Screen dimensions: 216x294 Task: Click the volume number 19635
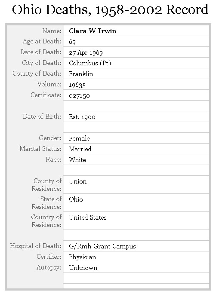point(77,85)
